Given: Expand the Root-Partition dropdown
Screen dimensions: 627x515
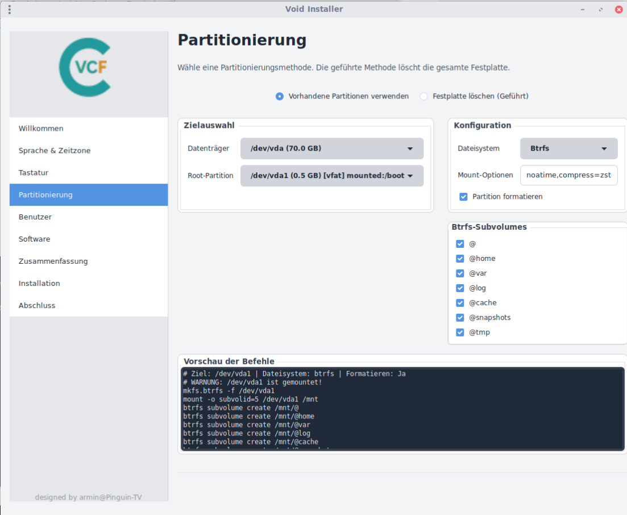Looking at the screenshot, I should pos(331,176).
